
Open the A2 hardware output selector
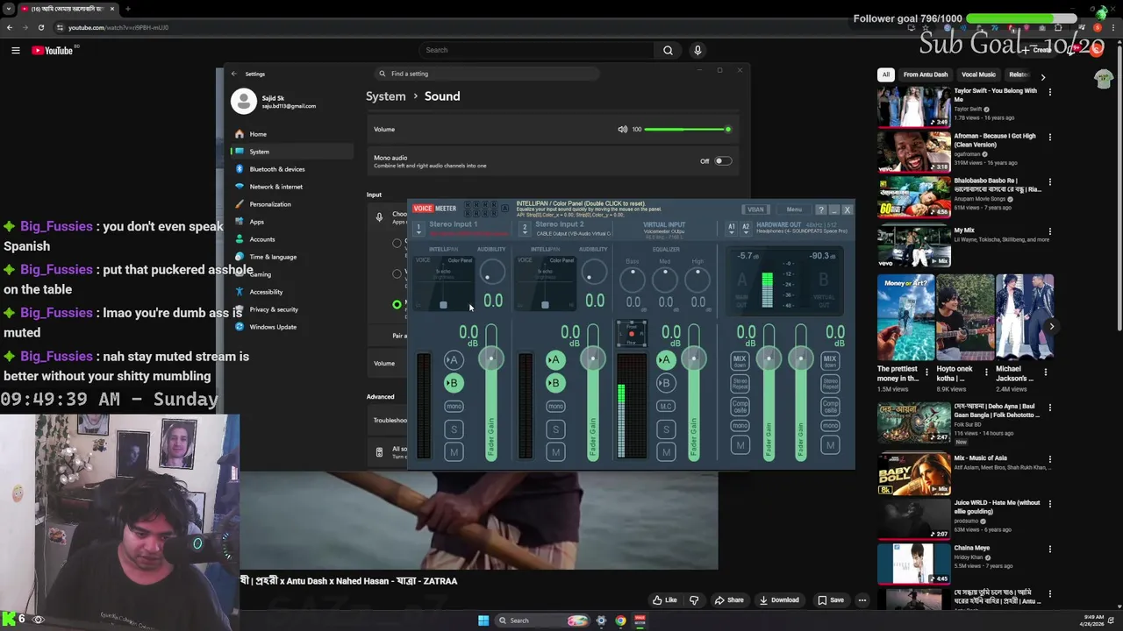click(746, 228)
